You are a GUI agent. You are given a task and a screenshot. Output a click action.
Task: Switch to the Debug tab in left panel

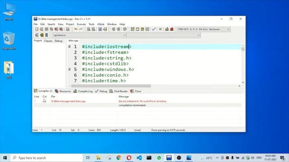point(58,41)
